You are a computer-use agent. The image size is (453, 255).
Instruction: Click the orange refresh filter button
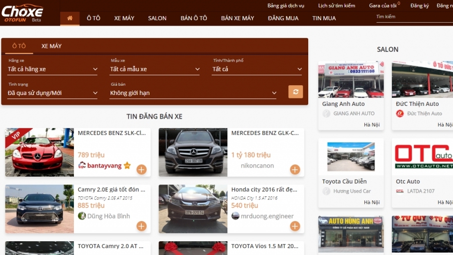pyautogui.click(x=295, y=92)
